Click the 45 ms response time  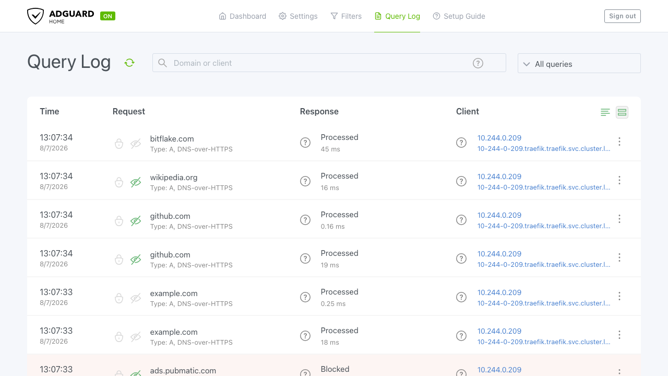pyautogui.click(x=330, y=149)
